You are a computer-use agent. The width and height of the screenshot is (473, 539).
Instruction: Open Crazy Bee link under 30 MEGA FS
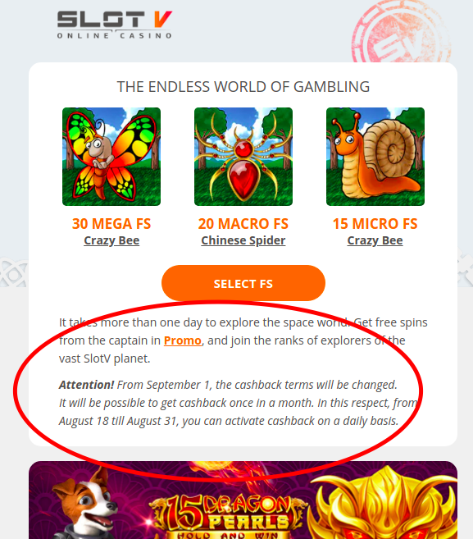[111, 240]
